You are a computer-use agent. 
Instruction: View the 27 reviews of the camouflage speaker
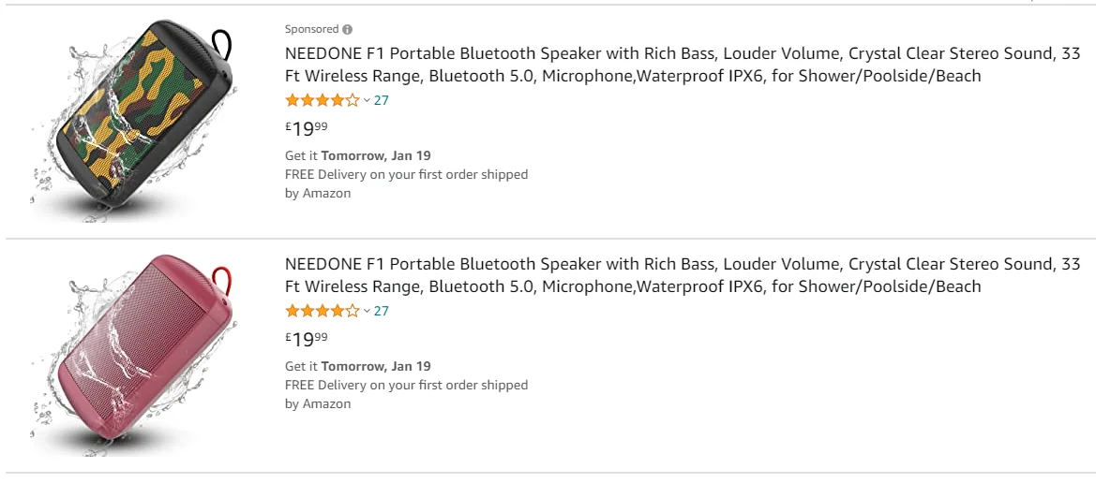pyautogui.click(x=382, y=100)
